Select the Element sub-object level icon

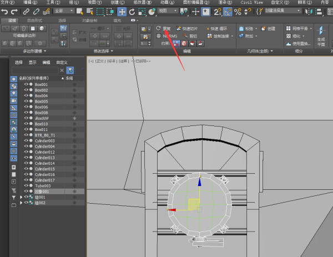pyautogui.click(x=42, y=28)
